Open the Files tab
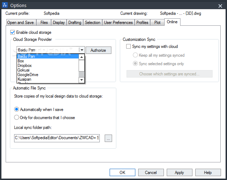This screenshot has width=227, height=180. (x=44, y=23)
